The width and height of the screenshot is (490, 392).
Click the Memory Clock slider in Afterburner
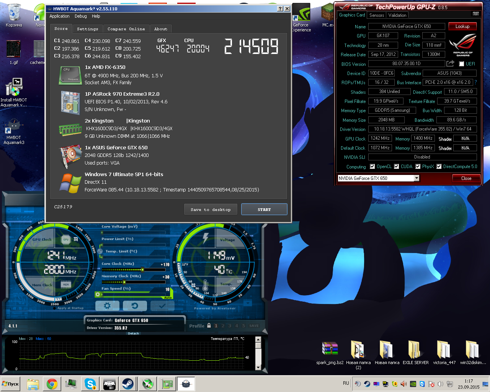(133, 282)
